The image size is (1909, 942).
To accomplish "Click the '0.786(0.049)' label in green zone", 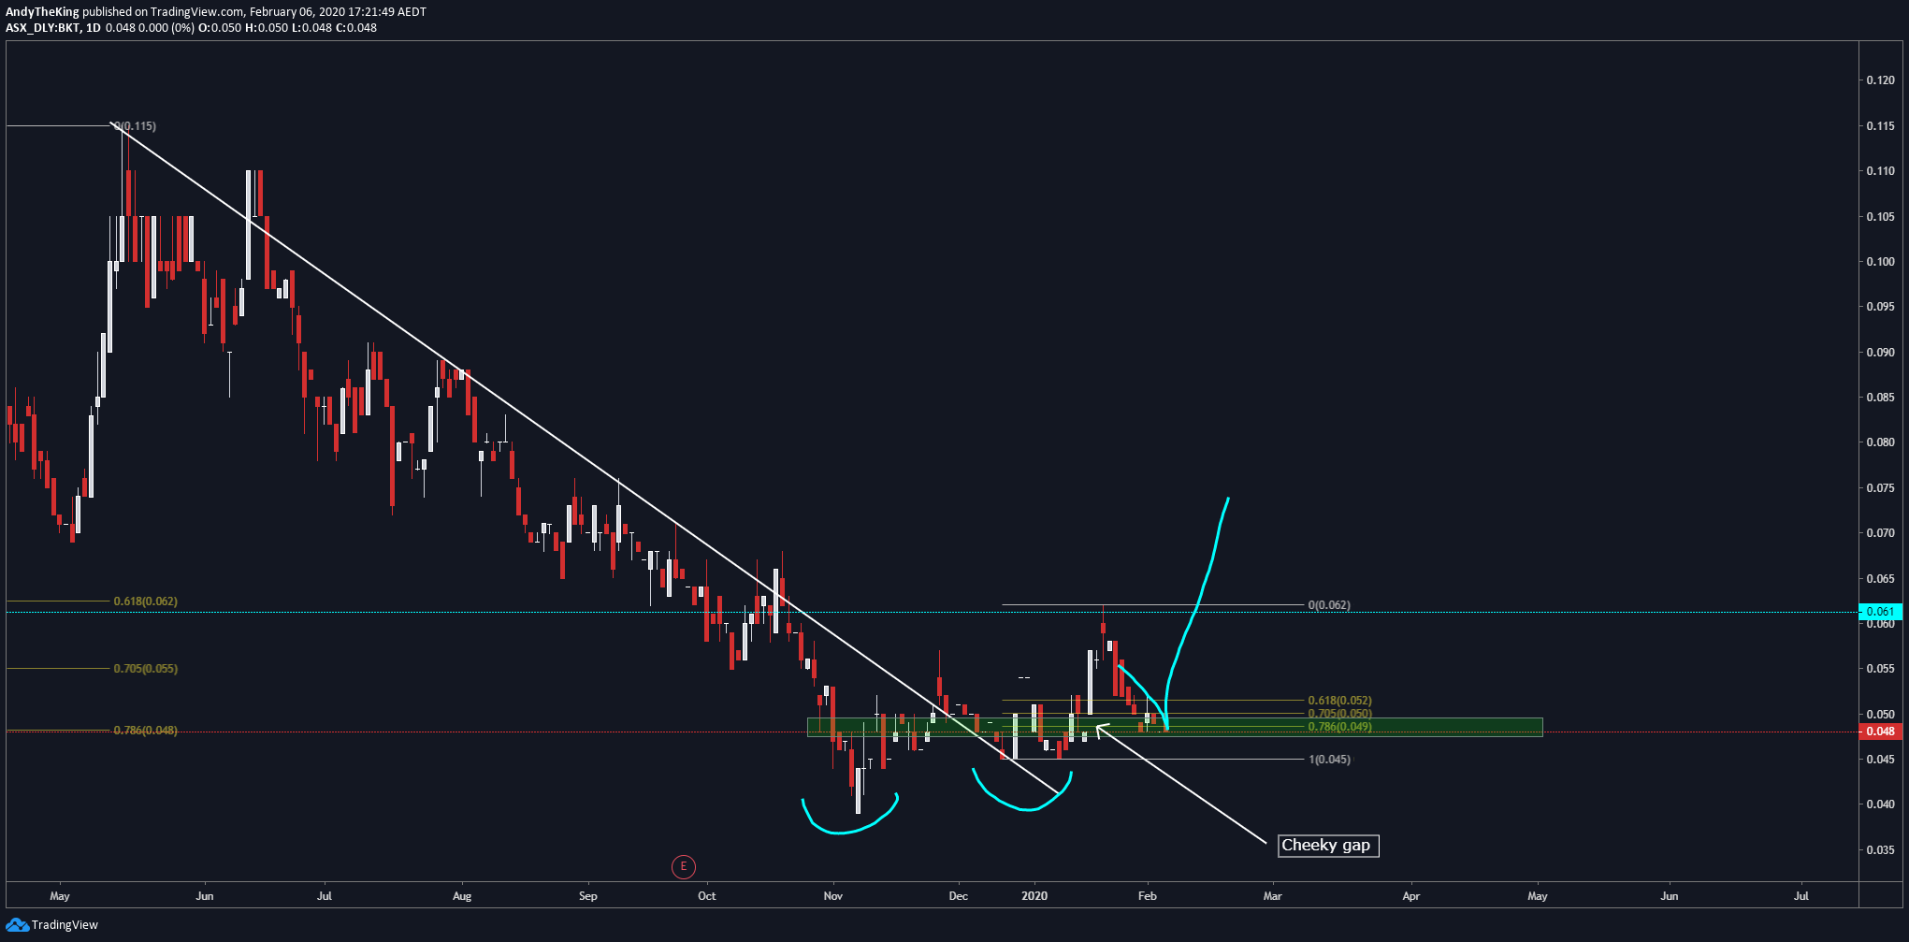I will (1339, 727).
